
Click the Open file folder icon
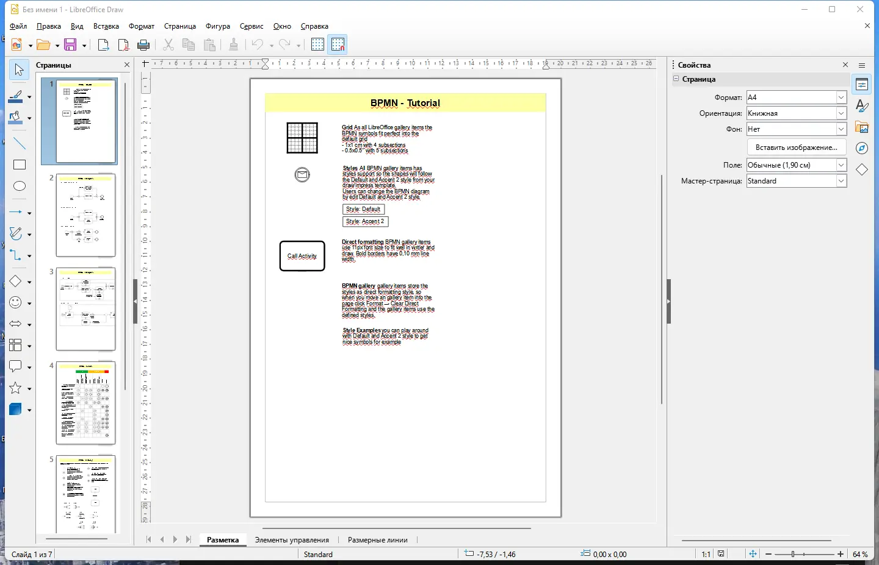click(x=43, y=44)
